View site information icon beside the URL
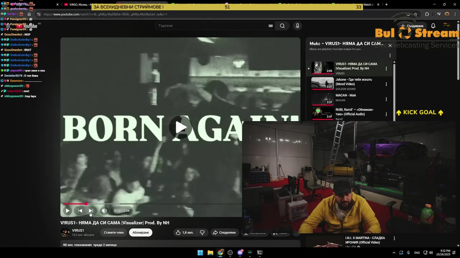The height and width of the screenshot is (258, 460). click(39, 14)
